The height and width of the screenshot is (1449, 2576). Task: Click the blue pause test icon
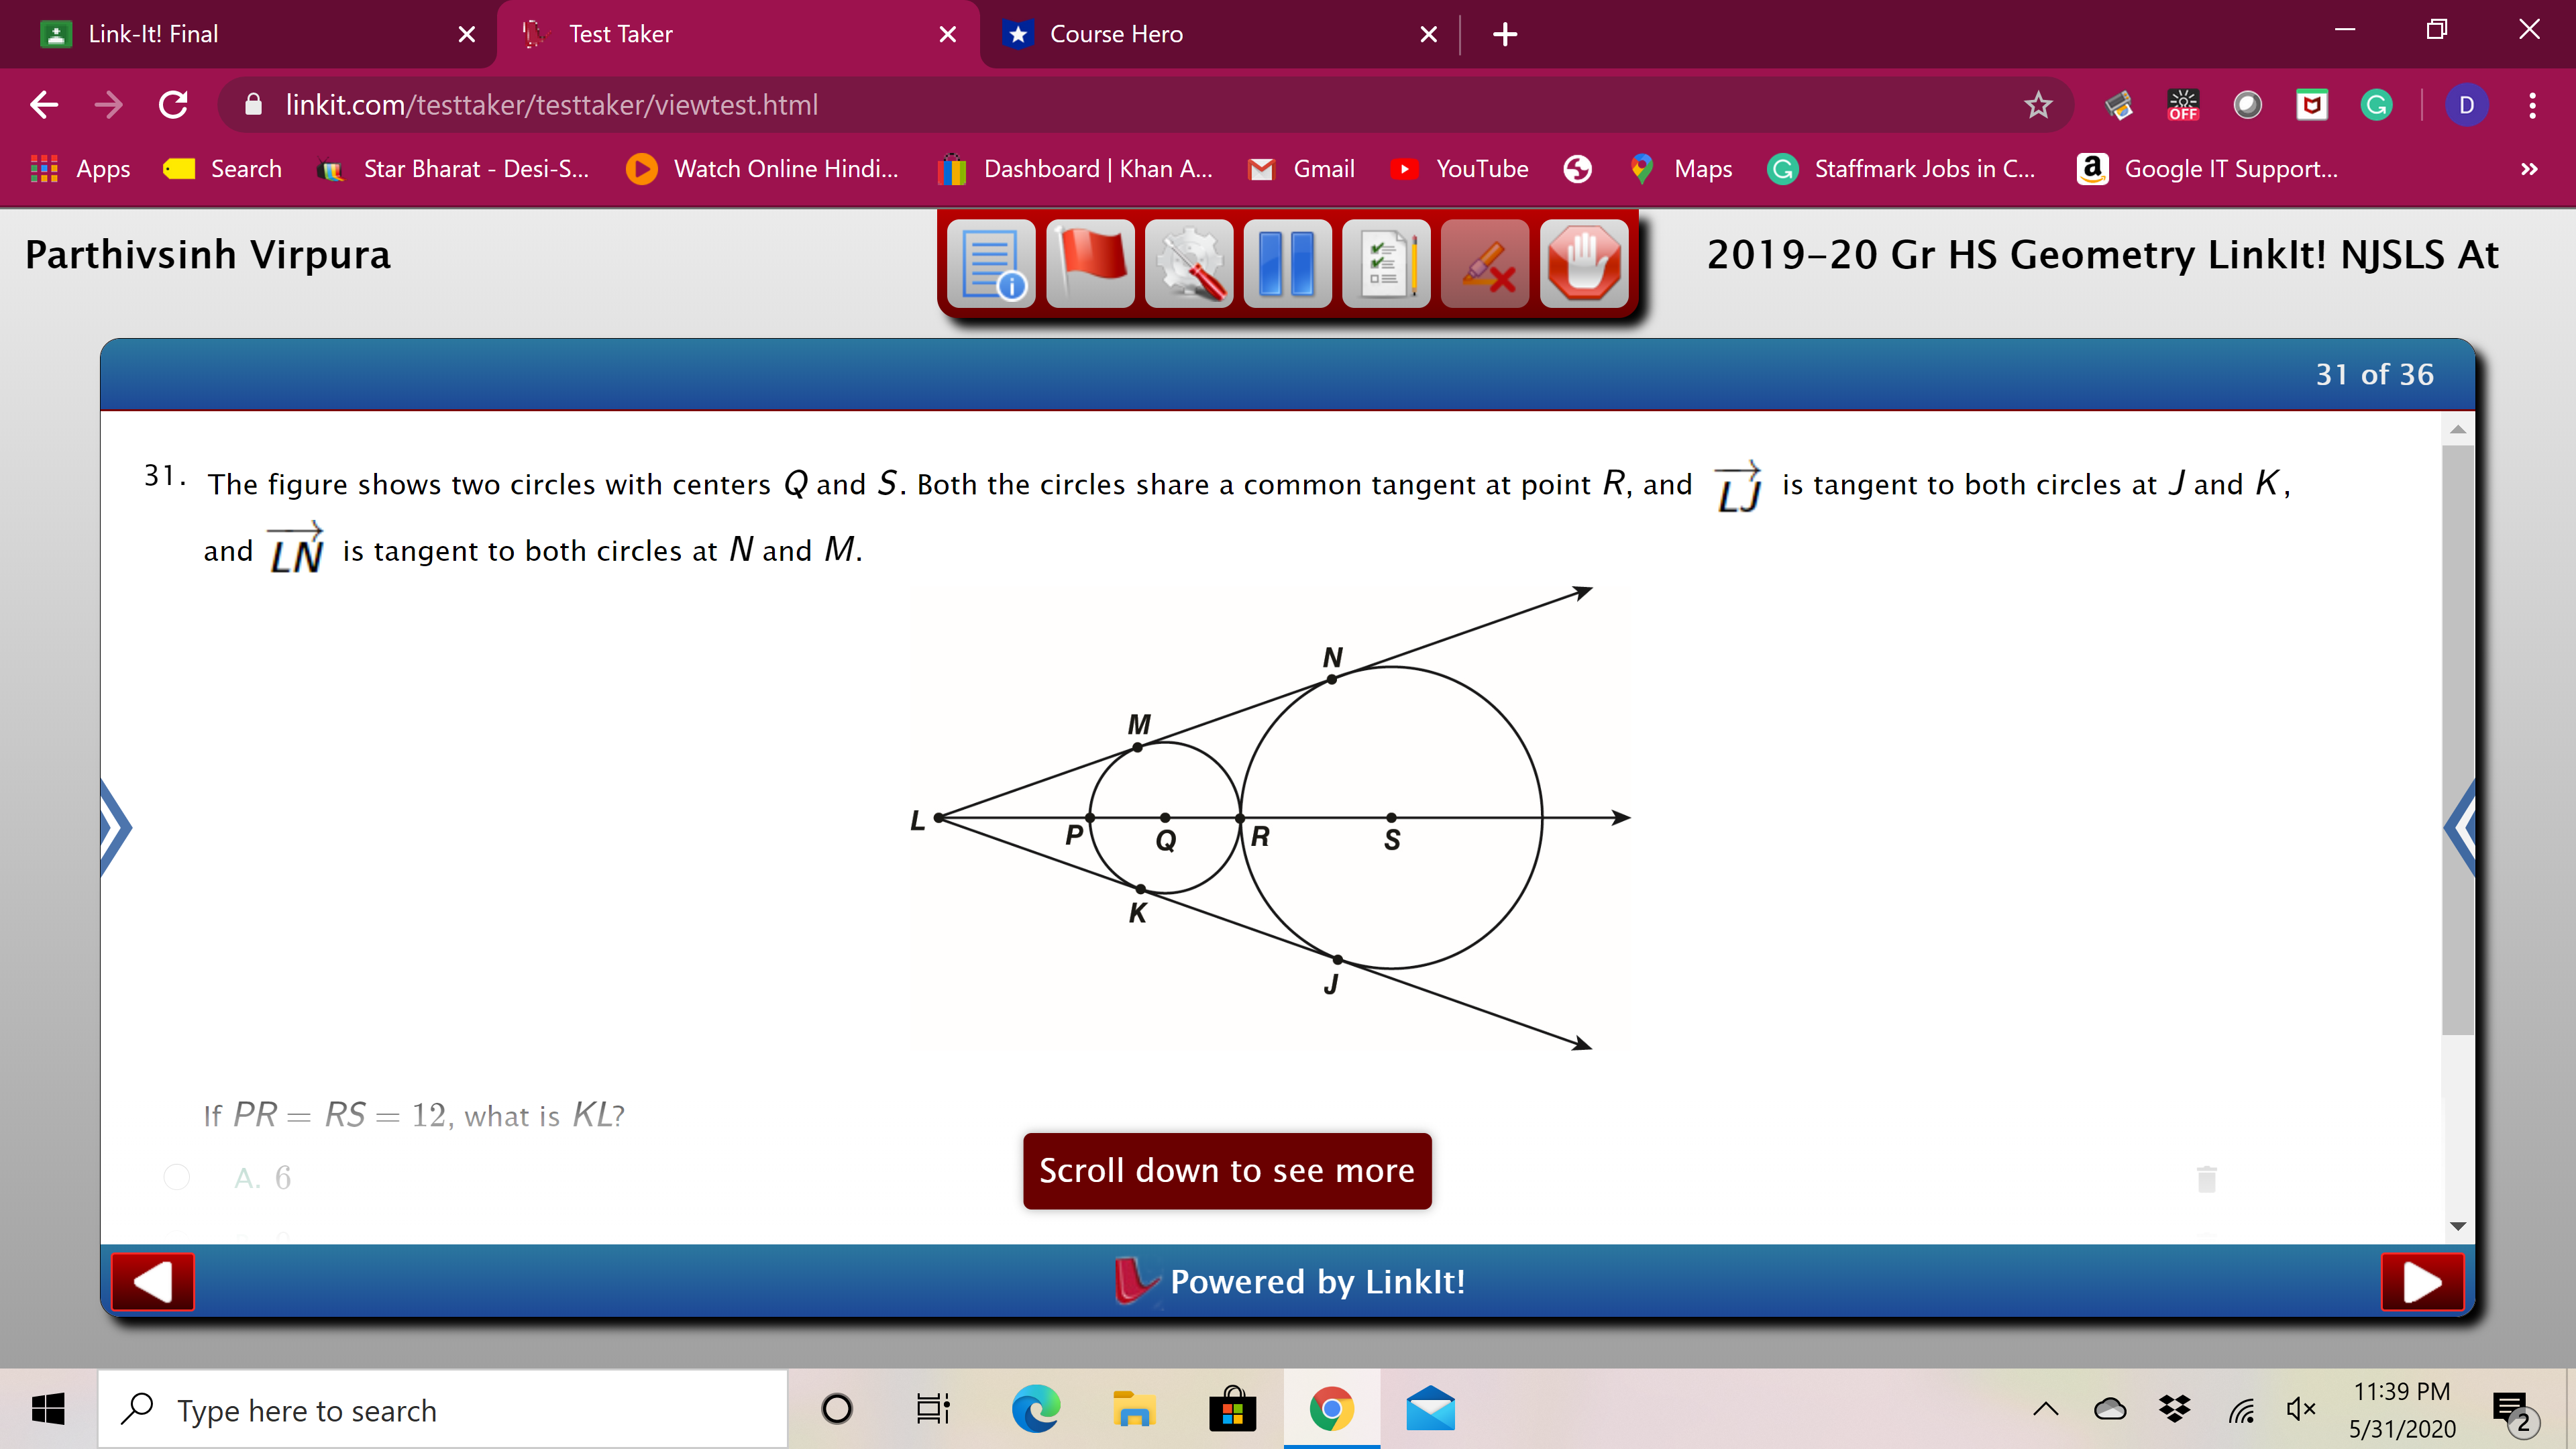1287,264
